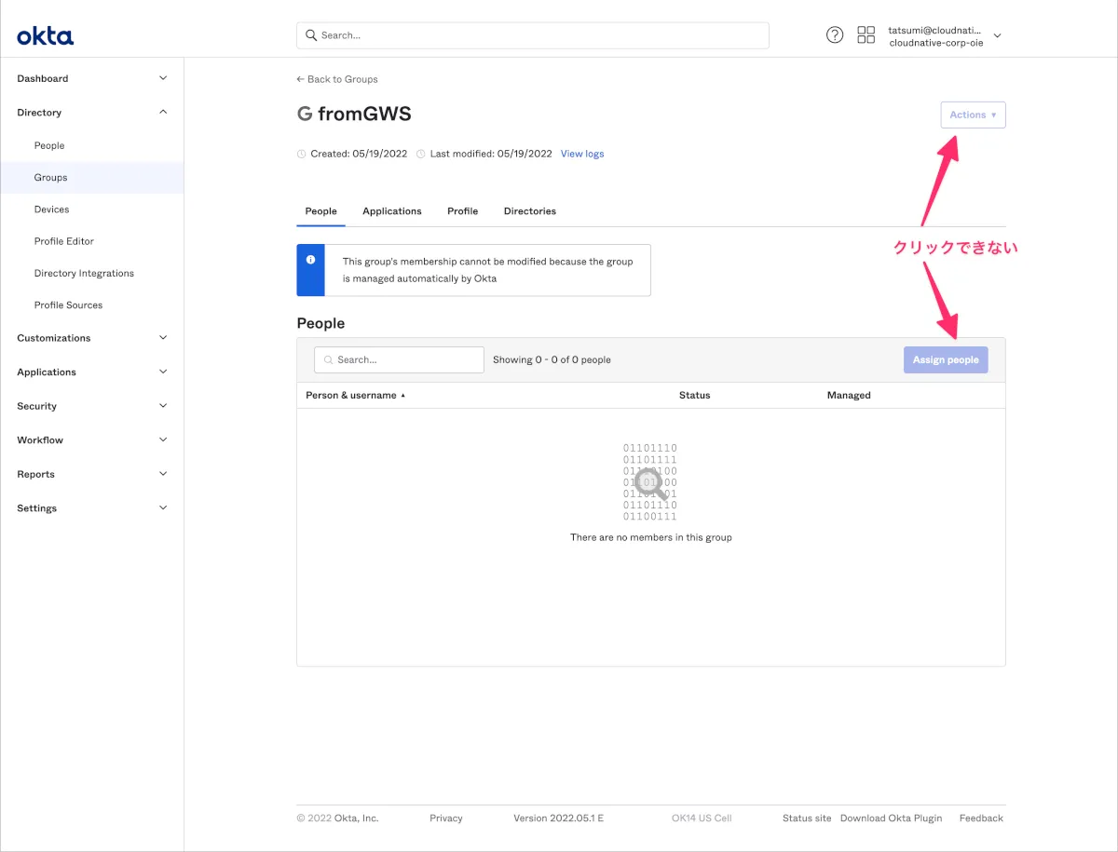Open the help question mark icon
Image resolution: width=1118 pixels, height=852 pixels.
[x=835, y=35]
